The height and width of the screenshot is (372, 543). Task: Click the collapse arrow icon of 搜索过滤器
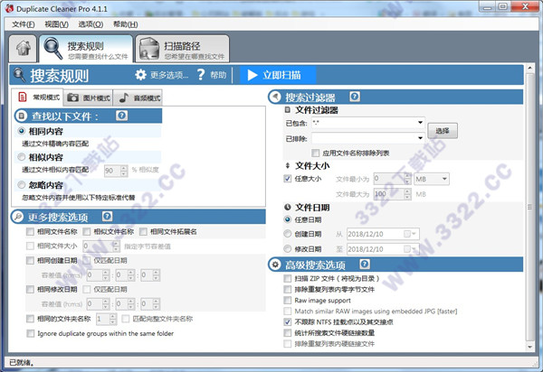point(276,97)
